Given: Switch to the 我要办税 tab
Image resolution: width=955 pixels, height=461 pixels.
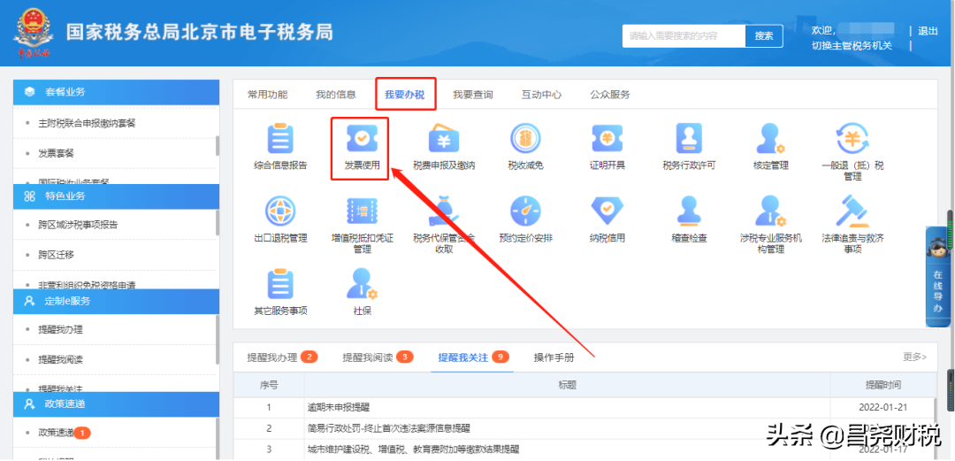Looking at the screenshot, I should tap(404, 95).
